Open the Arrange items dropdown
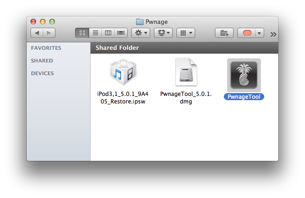The height and width of the screenshot is (198, 305). coord(186,33)
